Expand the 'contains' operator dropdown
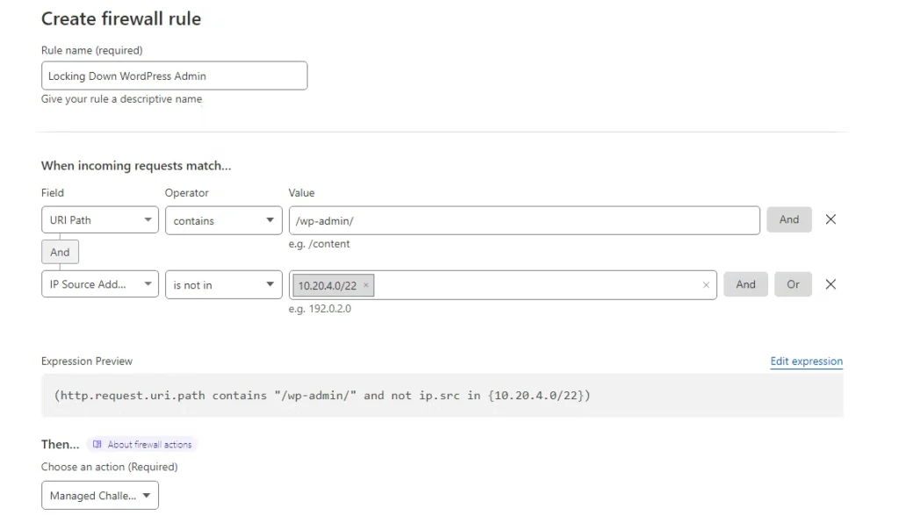Image resolution: width=899 pixels, height=530 pixels. click(x=223, y=220)
